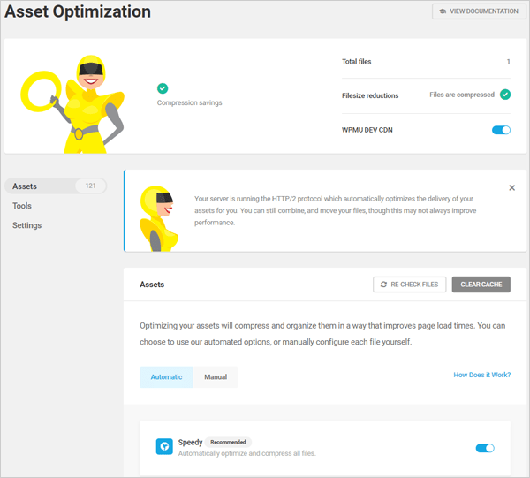
Task: Click the Total files label
Action: pyautogui.click(x=356, y=62)
